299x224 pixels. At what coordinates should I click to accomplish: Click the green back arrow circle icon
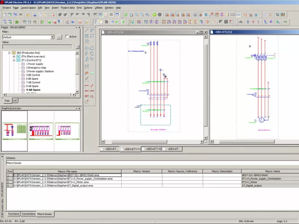154,15
